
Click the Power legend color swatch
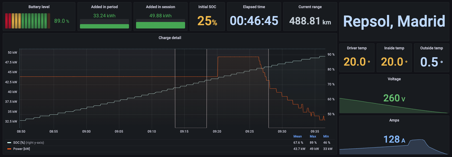tap(9, 149)
